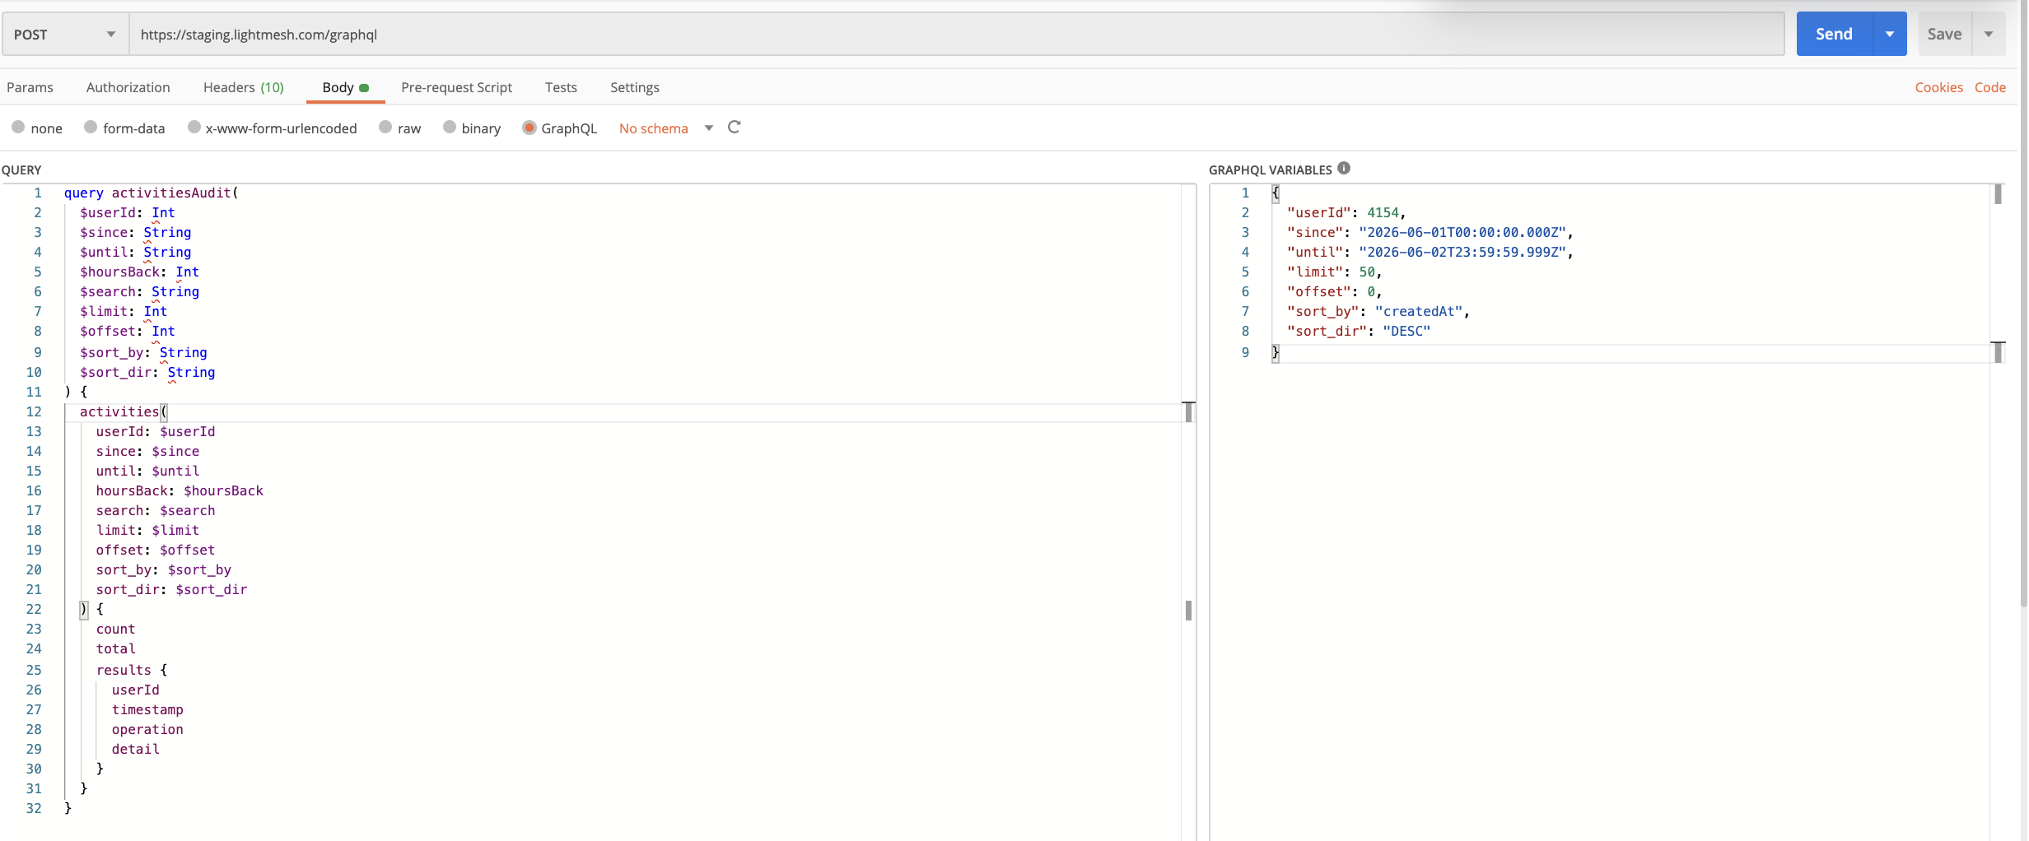Click the 'timestamp' field line
The width and height of the screenshot is (2029, 841).
[147, 709]
